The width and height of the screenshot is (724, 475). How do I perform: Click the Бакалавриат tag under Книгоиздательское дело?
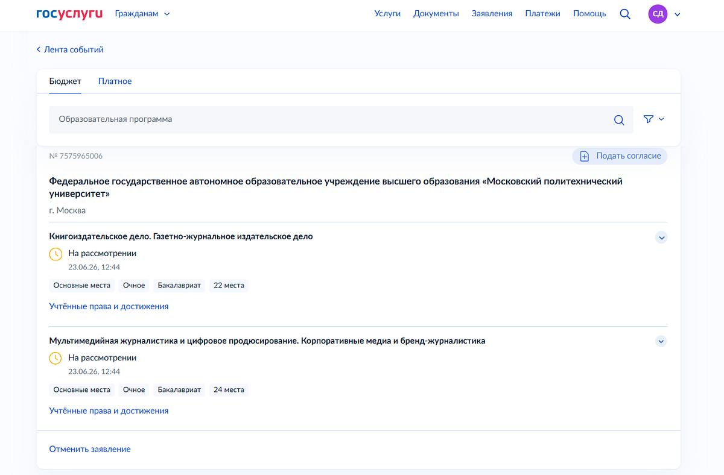pos(179,286)
